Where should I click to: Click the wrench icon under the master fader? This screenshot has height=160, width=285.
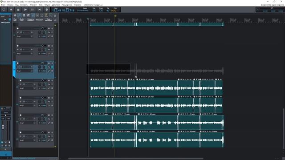tap(6, 149)
